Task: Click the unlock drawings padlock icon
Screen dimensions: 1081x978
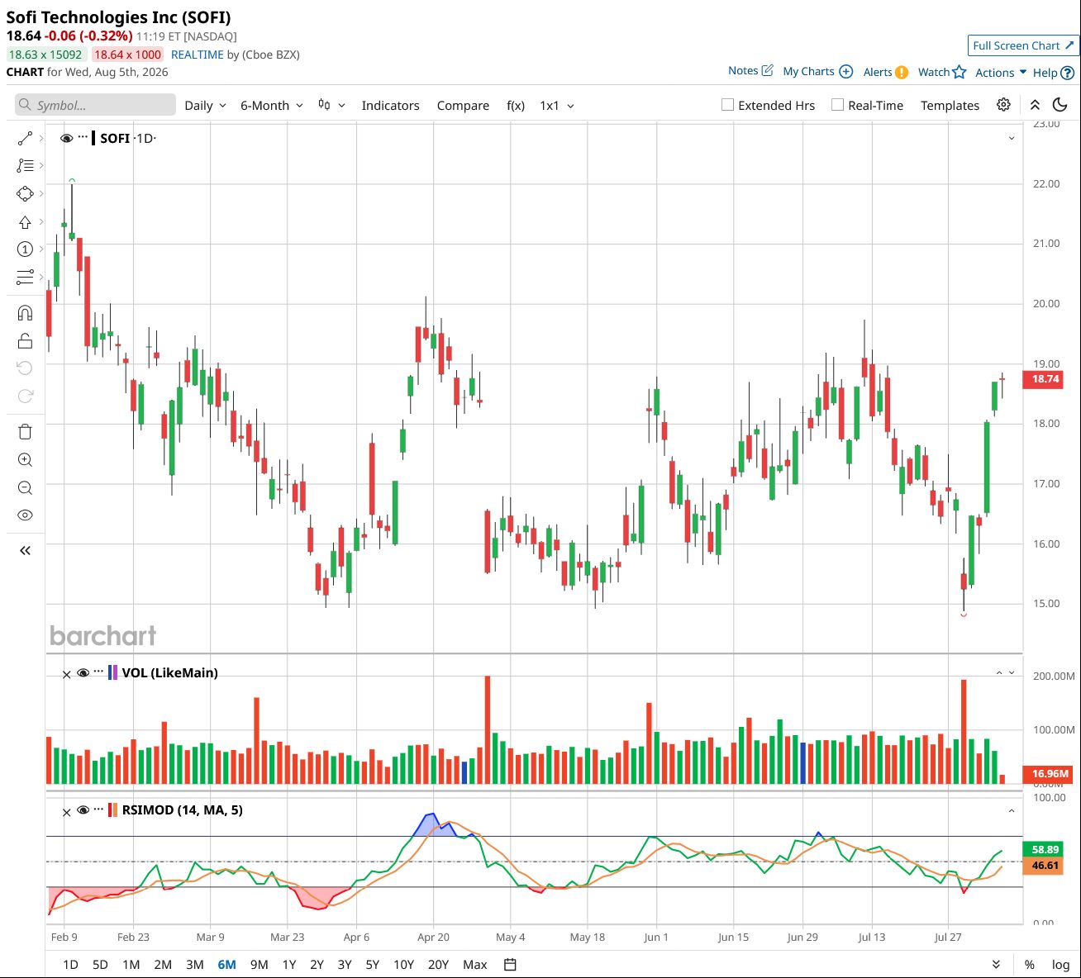Action: click(x=25, y=341)
